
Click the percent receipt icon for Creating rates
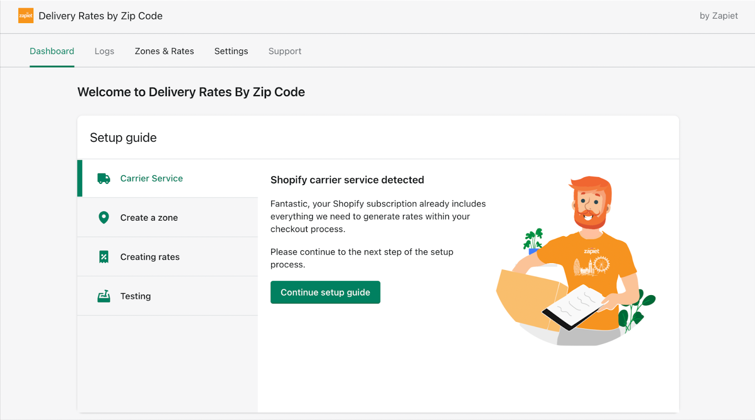pos(104,257)
